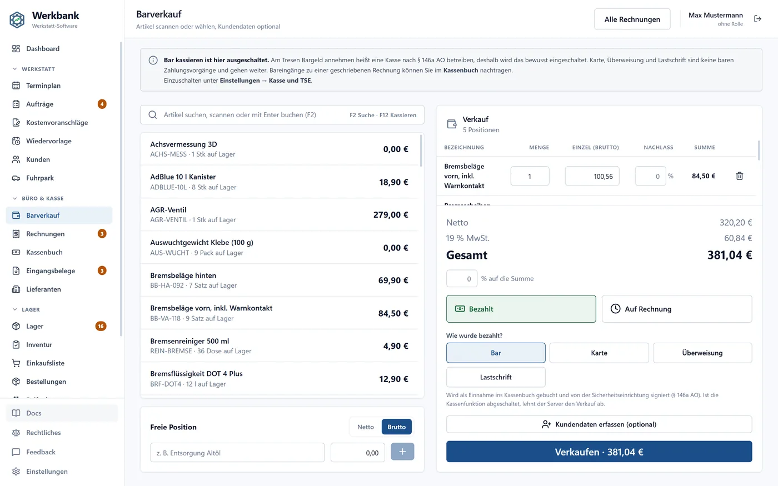This screenshot has height=486, width=778.
Task: Open Fuhrpark car icon in sidebar
Action: pos(16,178)
